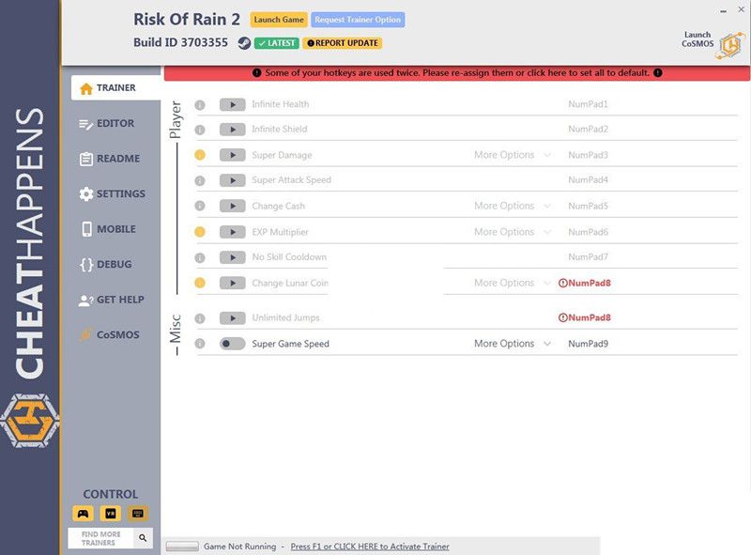751x555 pixels.
Task: Activate the Unlimited Jumps play button
Action: (232, 317)
